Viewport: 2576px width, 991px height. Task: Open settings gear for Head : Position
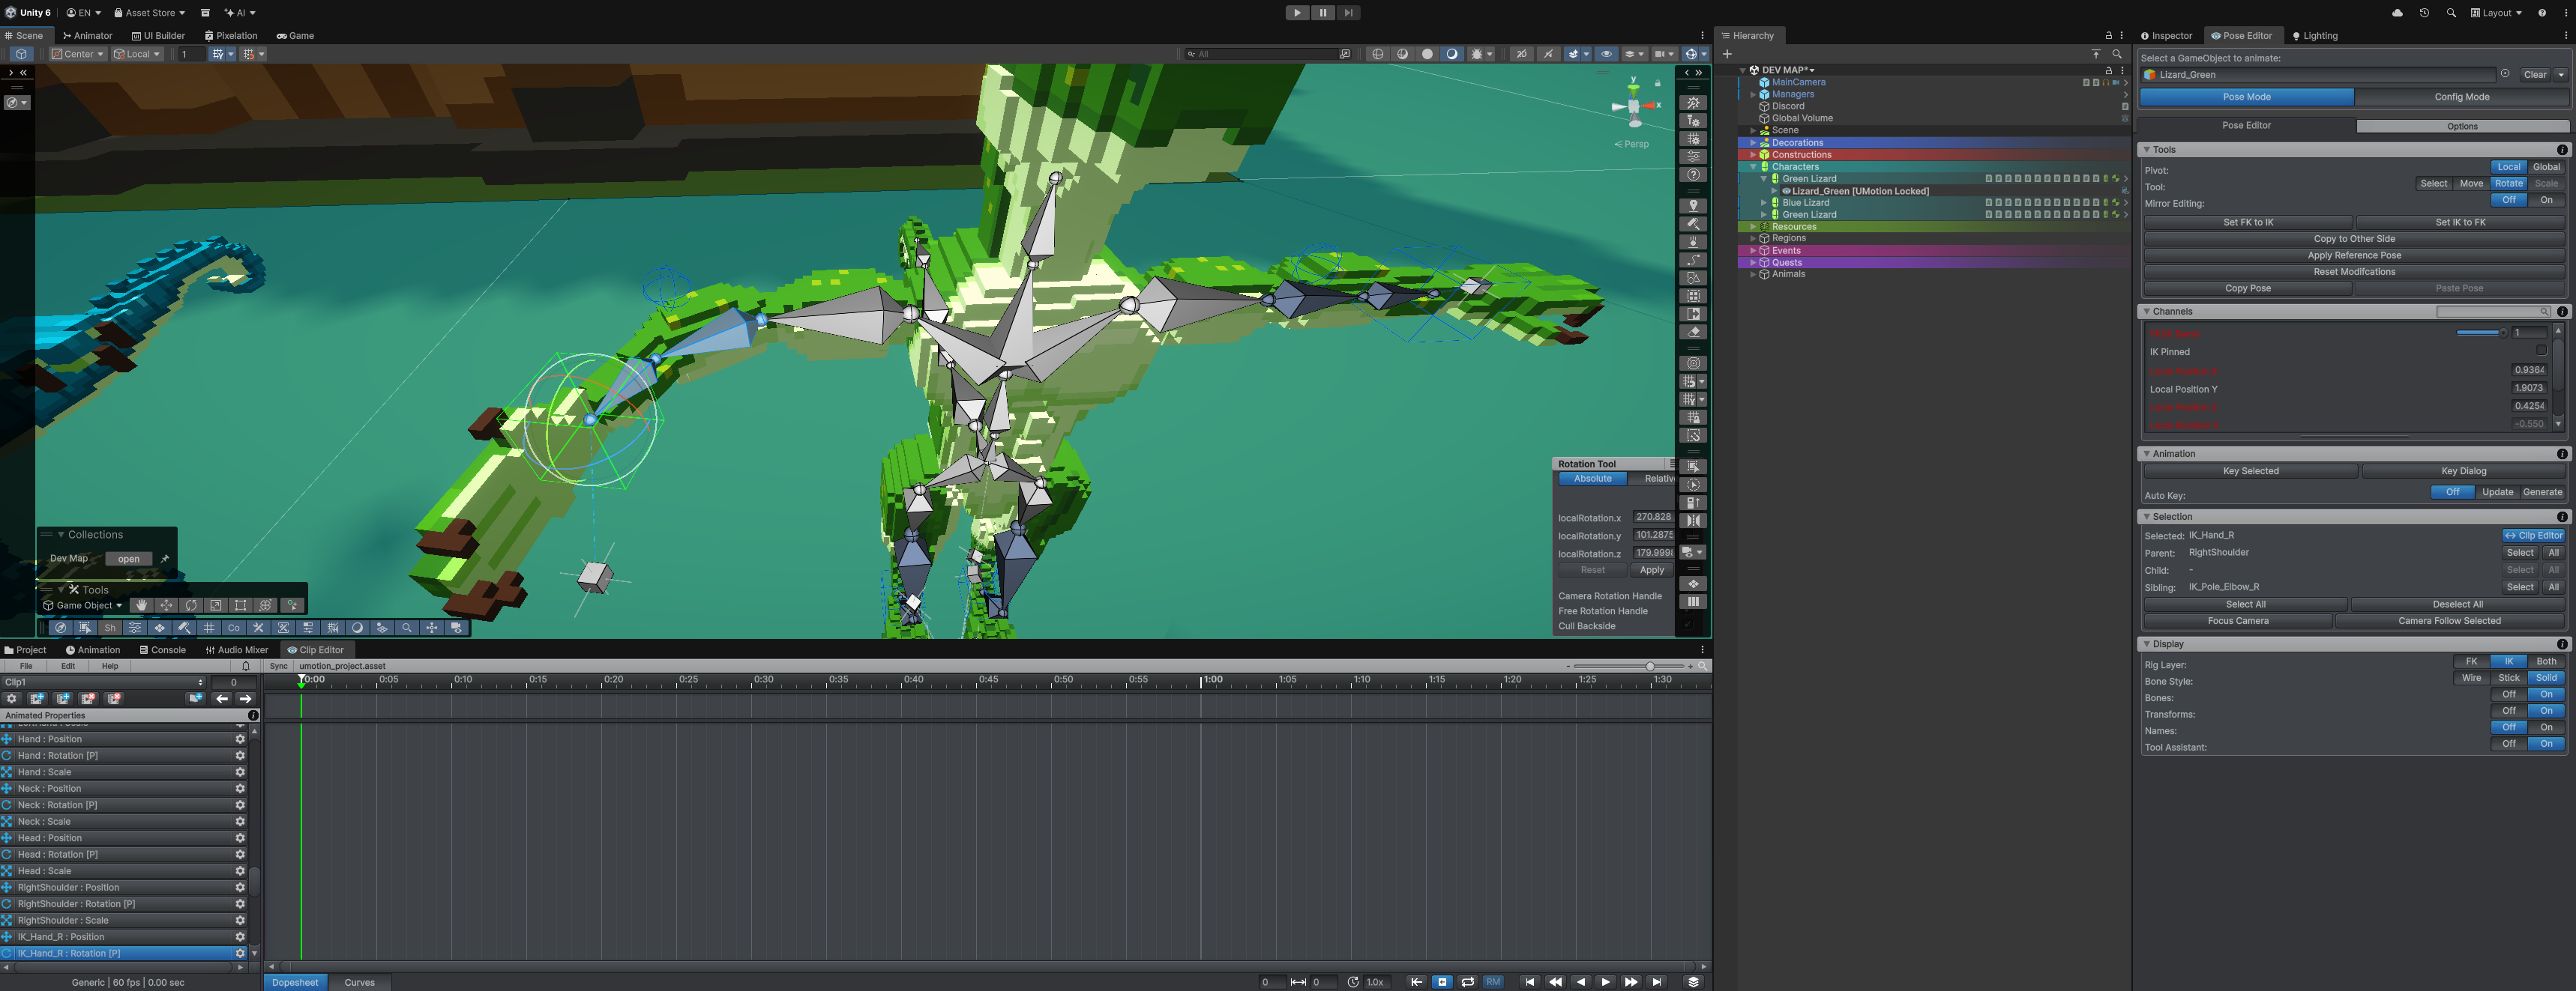[x=240, y=838]
